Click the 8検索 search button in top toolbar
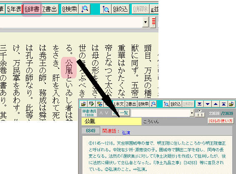 70,9
